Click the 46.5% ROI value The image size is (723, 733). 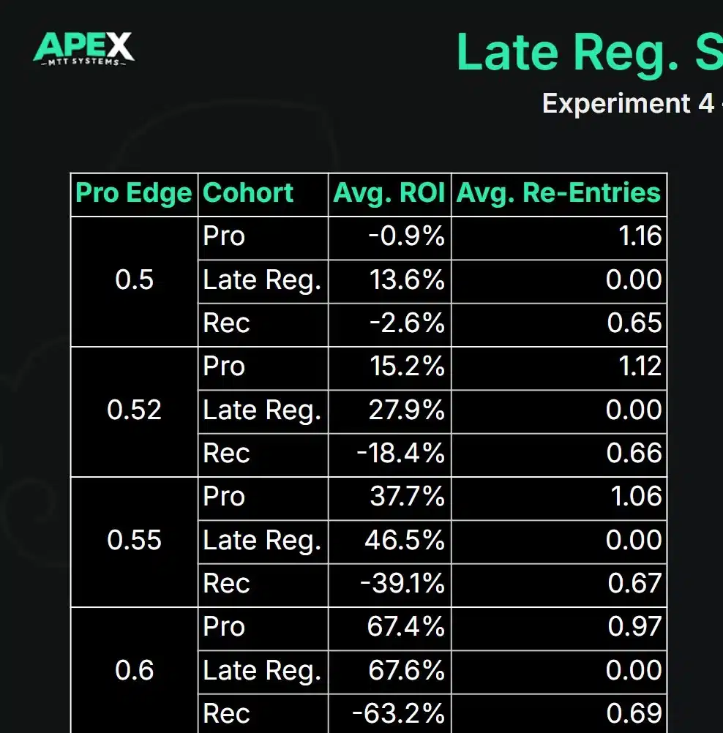pos(405,541)
